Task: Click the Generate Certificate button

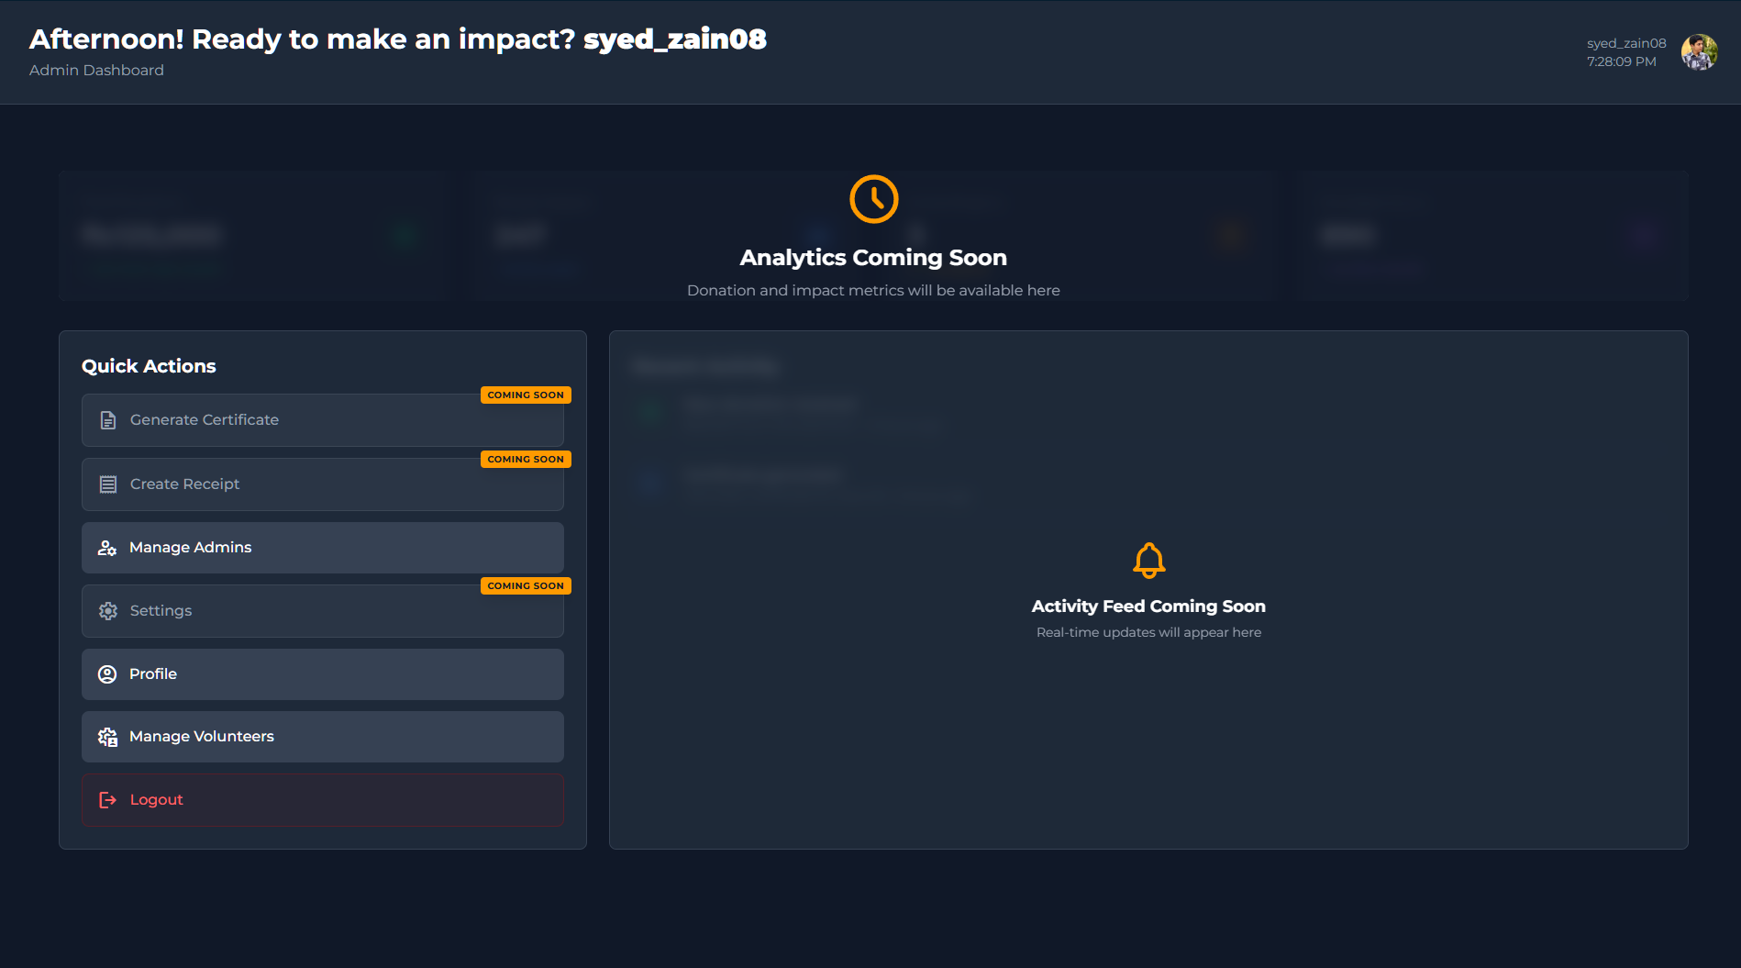Action: (322, 421)
